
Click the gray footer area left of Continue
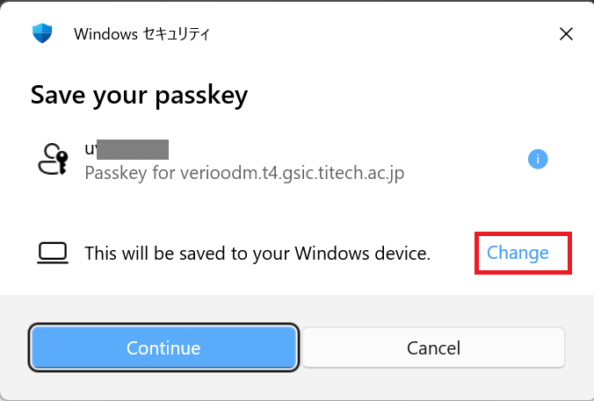pyautogui.click(x=15, y=348)
